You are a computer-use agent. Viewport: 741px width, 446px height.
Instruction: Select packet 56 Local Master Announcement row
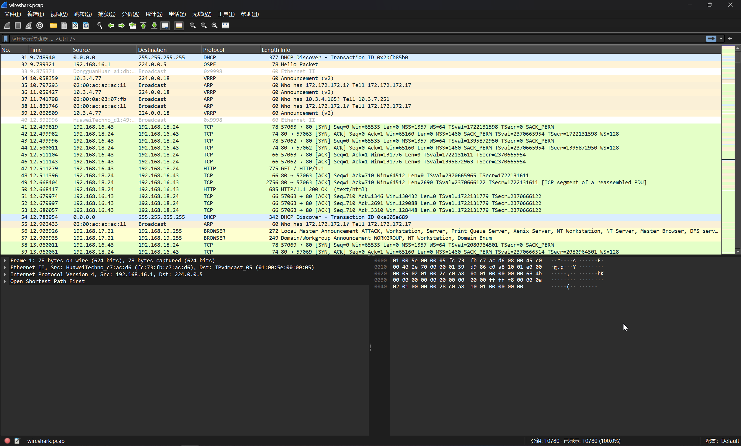pos(361,231)
